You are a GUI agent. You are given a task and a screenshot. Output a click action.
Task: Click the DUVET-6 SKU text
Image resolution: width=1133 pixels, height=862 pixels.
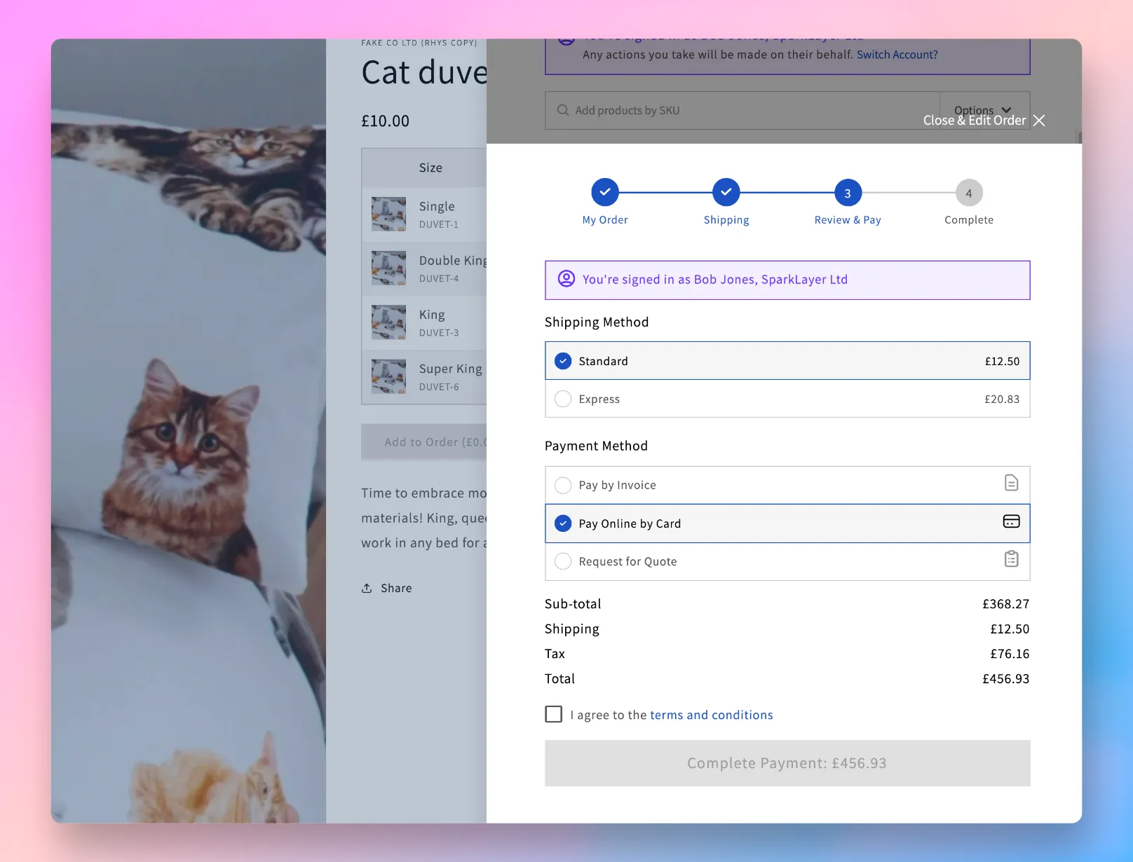point(439,387)
